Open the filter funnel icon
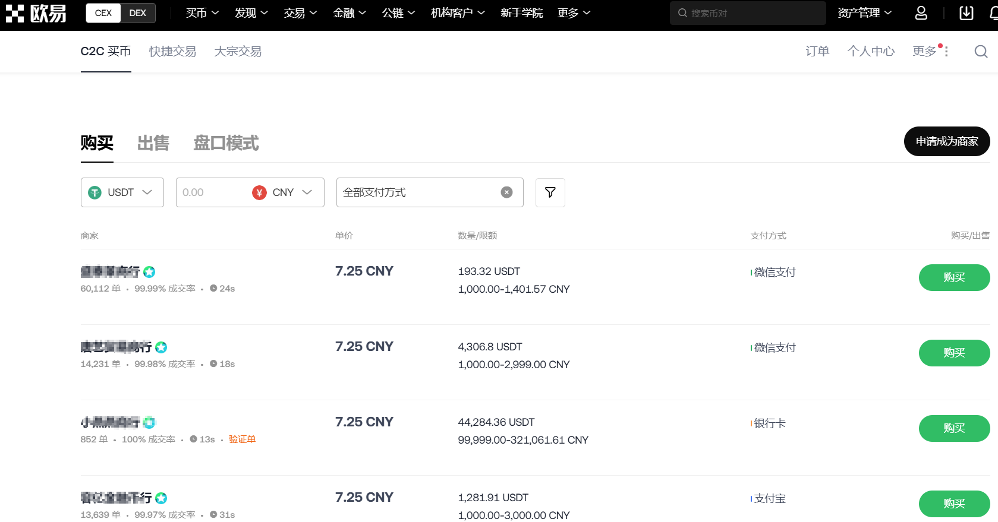Viewport: 998px width, 522px height. 550,192
